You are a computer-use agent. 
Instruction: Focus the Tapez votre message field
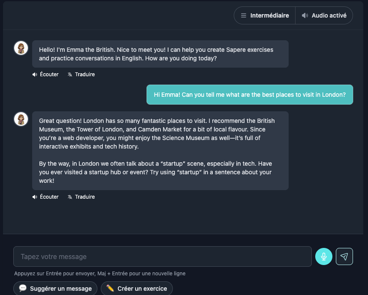point(163,256)
